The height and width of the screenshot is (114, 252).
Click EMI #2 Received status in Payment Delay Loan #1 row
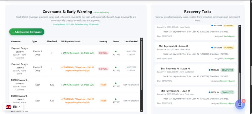click(x=77, y=53)
